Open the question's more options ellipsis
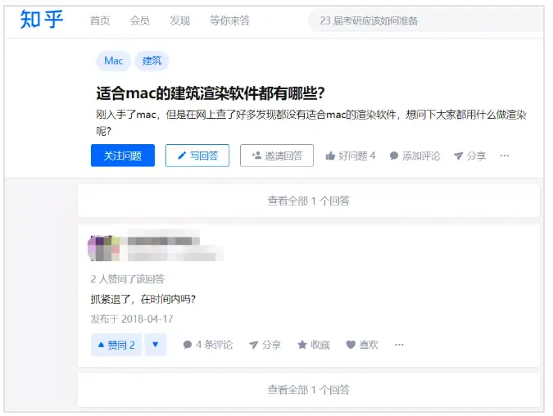 pos(505,156)
